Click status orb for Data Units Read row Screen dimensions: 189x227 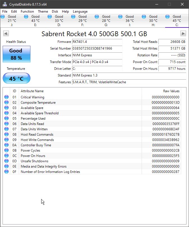pyautogui.click(x=6, y=124)
